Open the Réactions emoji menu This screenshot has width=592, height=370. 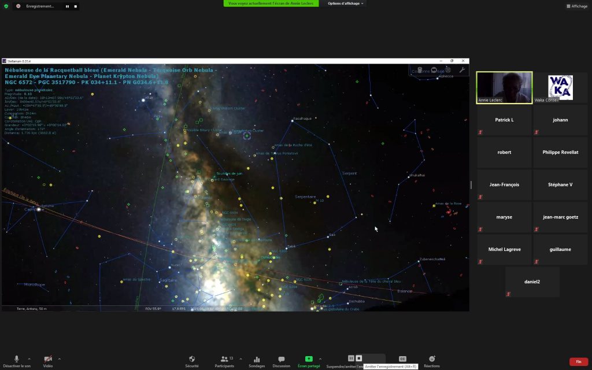431,361
